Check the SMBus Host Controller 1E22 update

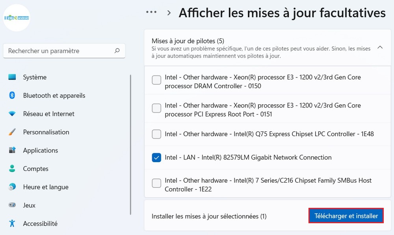156,183
